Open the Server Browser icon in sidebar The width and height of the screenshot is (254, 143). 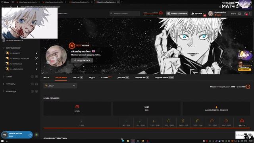4,41
